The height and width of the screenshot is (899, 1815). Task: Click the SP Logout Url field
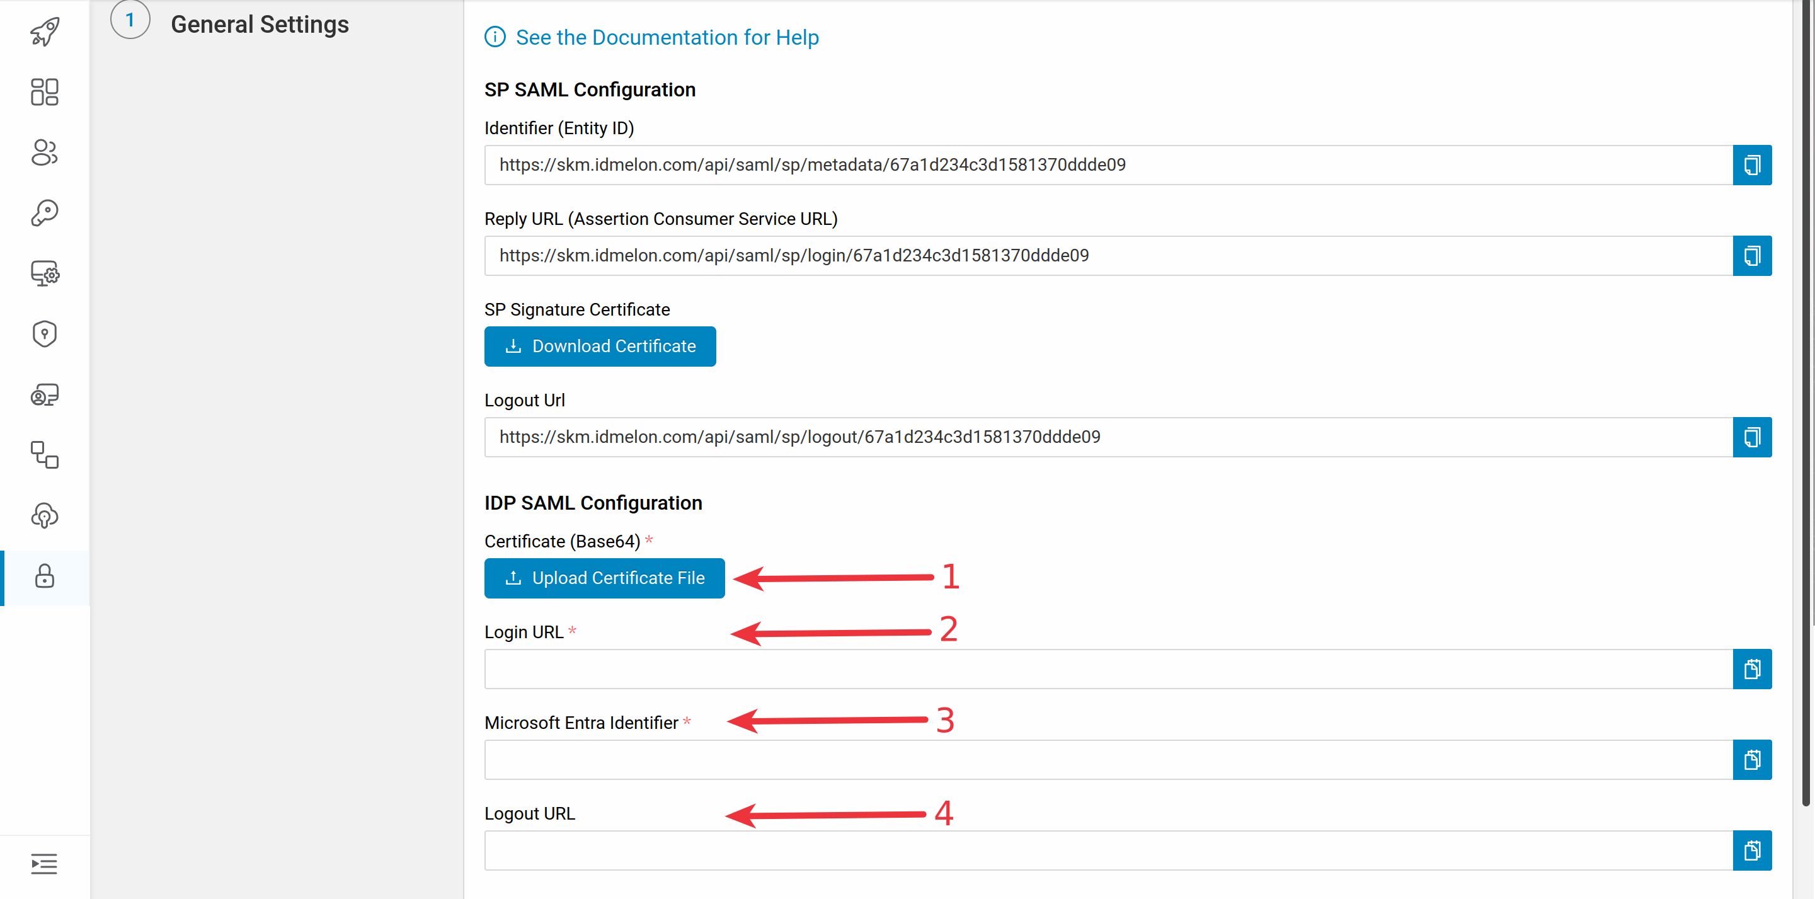click(x=1108, y=437)
